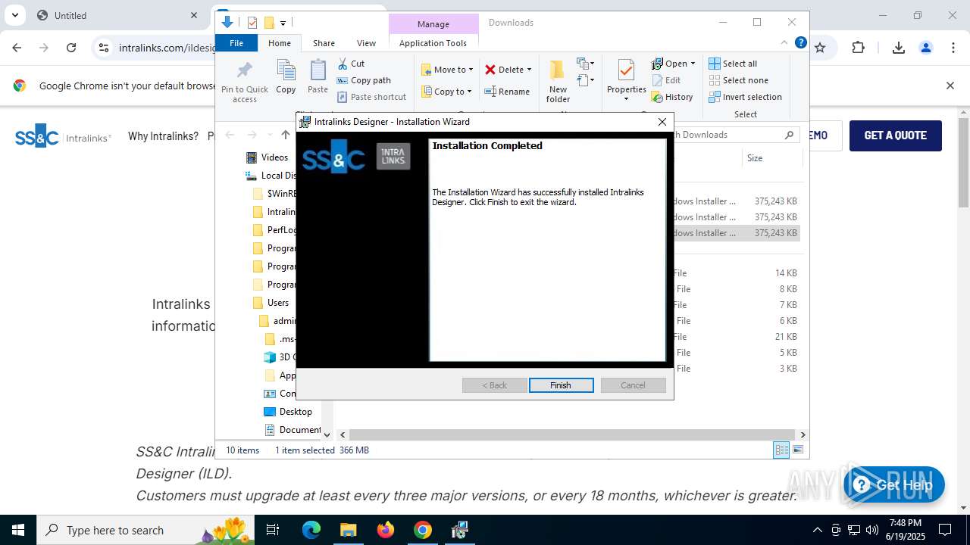Open Chrome tab search dropdown
The height and width of the screenshot is (545, 970).
(14, 15)
